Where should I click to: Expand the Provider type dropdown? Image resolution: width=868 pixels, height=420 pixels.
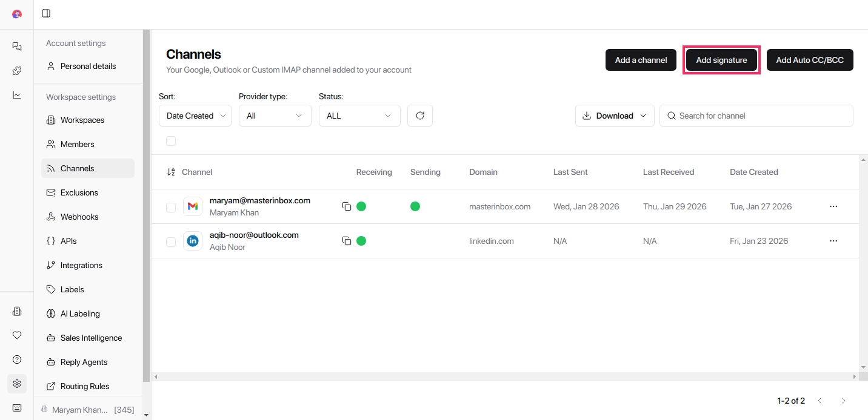point(275,116)
